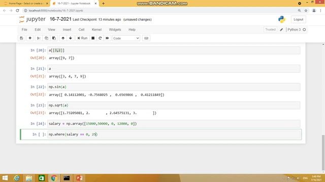Open the Edit menu

(x=38, y=30)
